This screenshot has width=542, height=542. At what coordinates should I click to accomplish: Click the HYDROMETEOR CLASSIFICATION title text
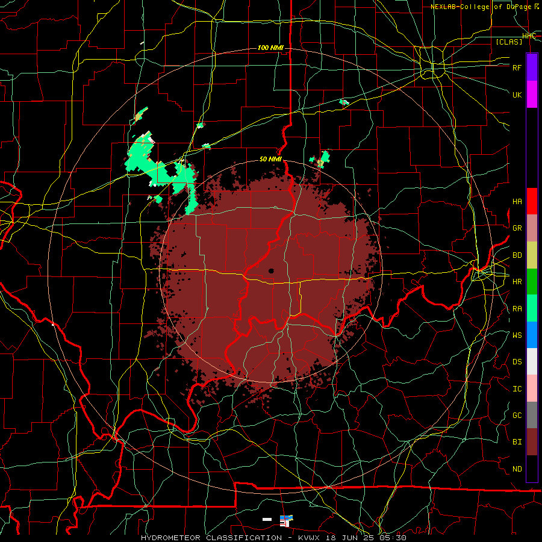[x=211, y=538]
